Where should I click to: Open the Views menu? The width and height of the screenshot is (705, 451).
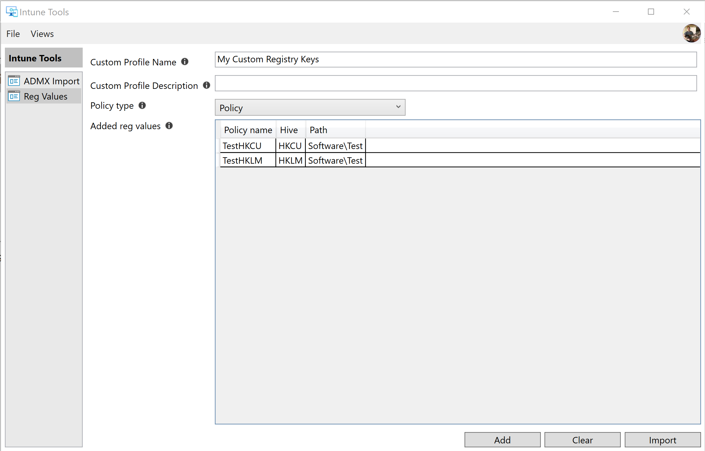[x=42, y=34]
